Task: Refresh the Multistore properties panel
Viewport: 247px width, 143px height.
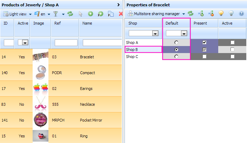Action: (191, 14)
